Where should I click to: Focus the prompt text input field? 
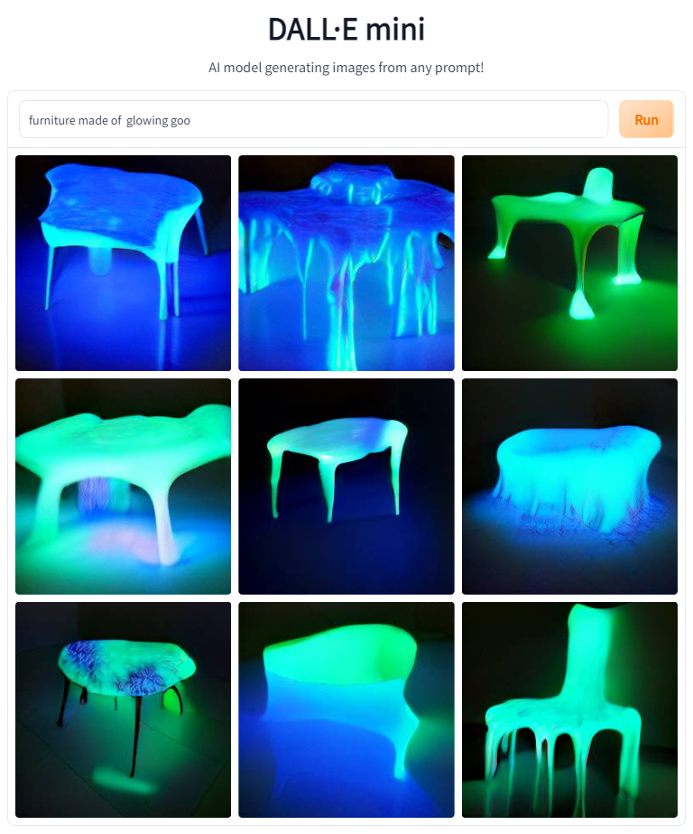click(313, 119)
